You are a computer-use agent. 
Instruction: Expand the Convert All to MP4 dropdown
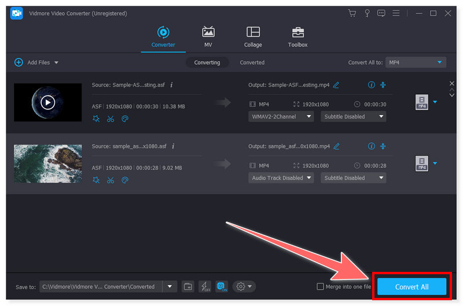[415, 62]
